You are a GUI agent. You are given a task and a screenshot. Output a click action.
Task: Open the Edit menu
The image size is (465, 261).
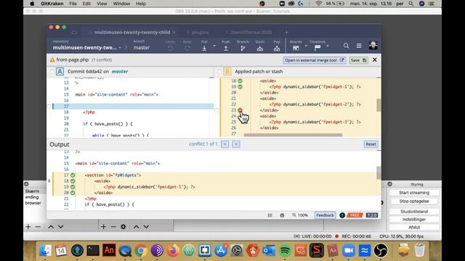pyautogui.click(x=86, y=4)
